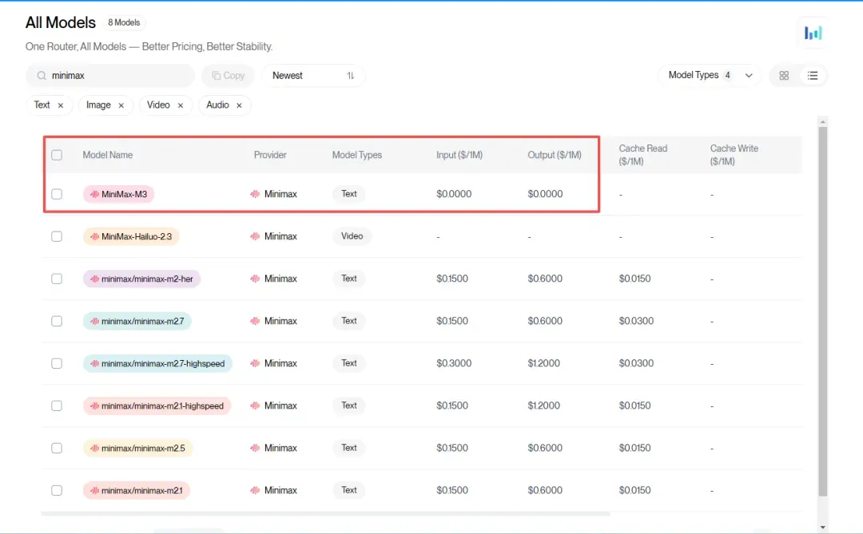Click the Input ($/1M) column header
The width and height of the screenshot is (863, 534).
[459, 155]
